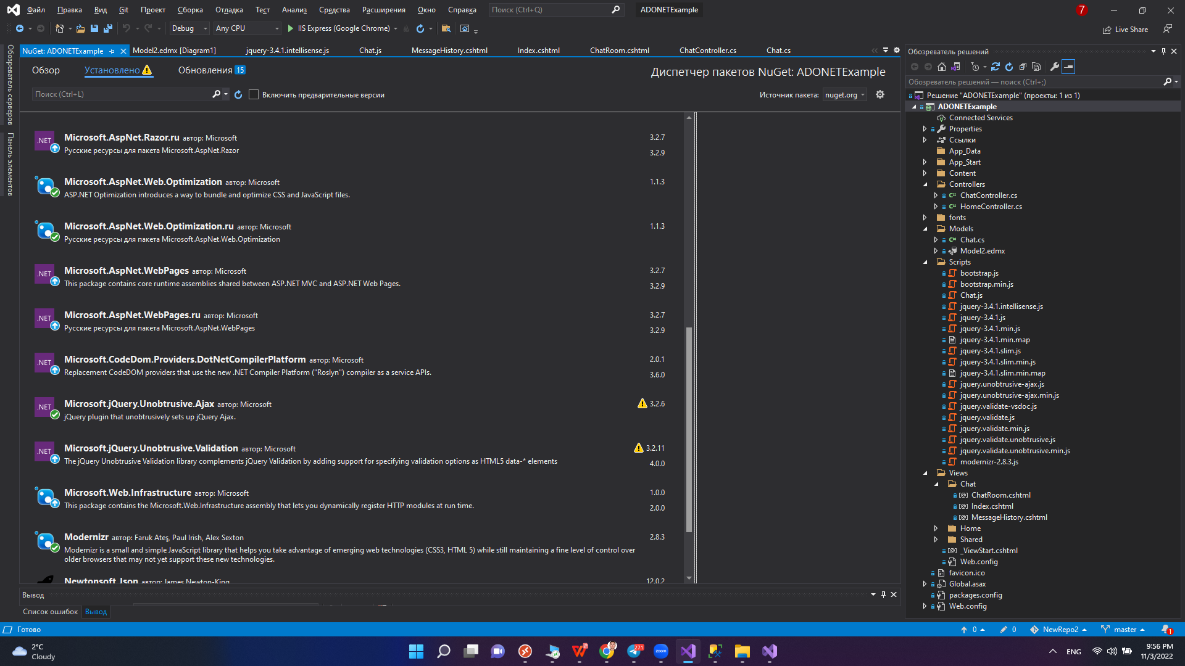The image size is (1185, 666).
Task: Open the Отладка menu
Action: [229, 10]
